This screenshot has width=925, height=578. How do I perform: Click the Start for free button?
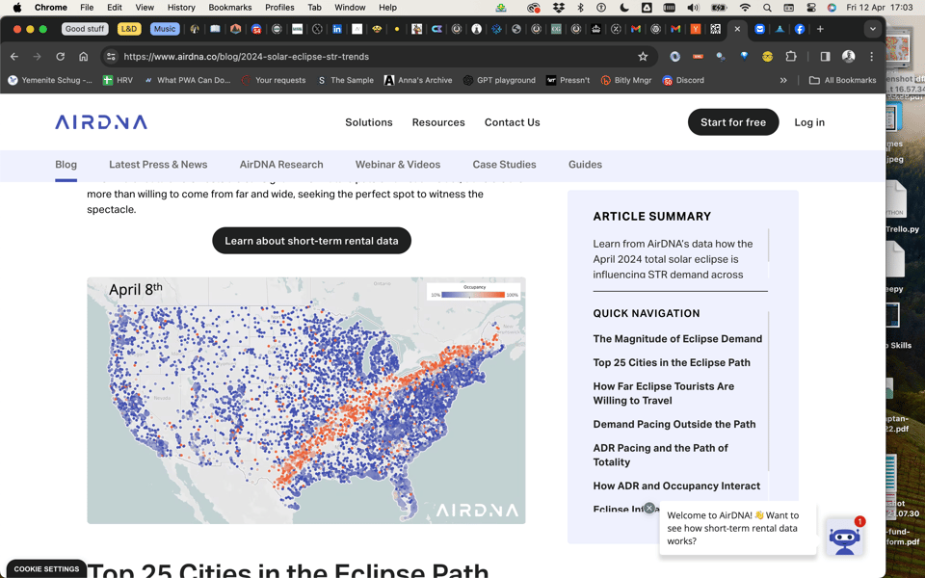click(x=732, y=122)
